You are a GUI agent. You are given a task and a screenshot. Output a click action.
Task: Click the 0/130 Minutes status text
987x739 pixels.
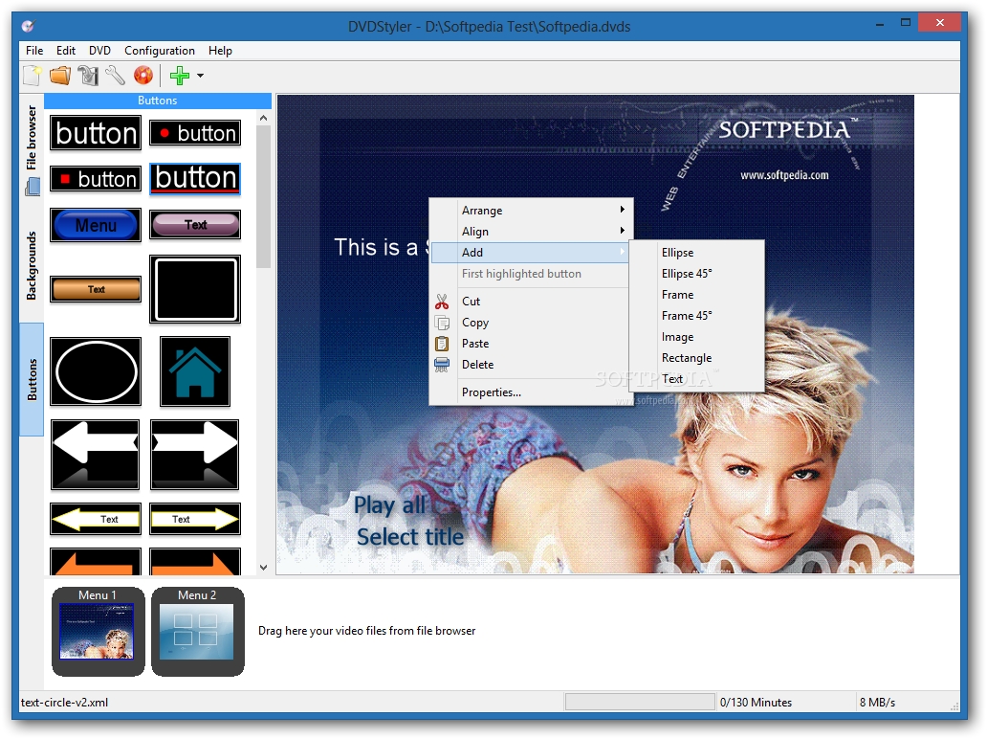coord(756,703)
